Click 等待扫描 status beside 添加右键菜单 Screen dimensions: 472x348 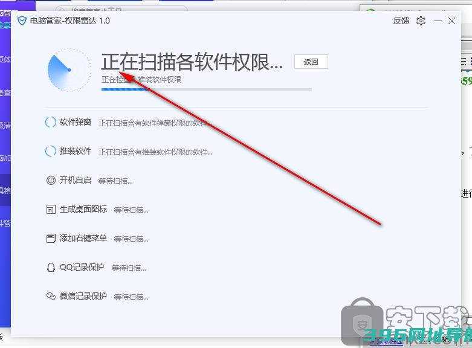[x=131, y=239]
